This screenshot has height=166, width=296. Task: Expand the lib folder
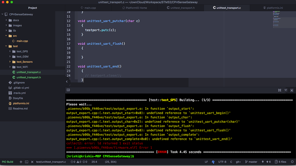coord(6,31)
